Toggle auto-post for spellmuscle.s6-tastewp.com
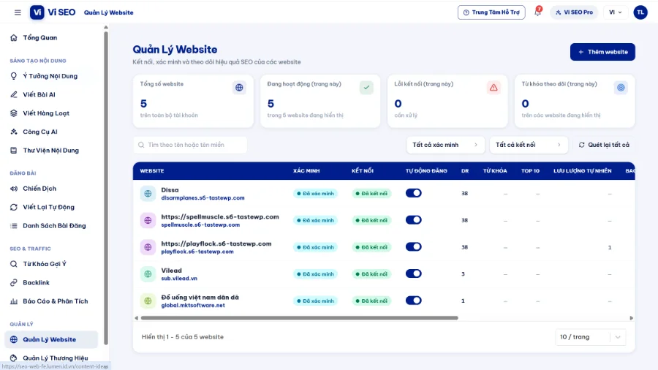The image size is (658, 370). pos(413,220)
